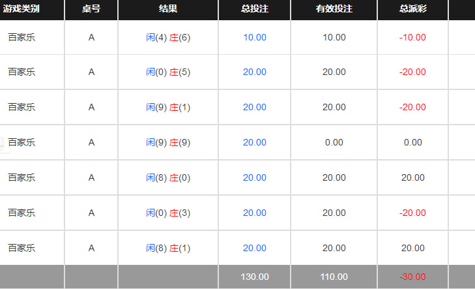Click the -30.00 total payout summary cell

pyautogui.click(x=412, y=277)
